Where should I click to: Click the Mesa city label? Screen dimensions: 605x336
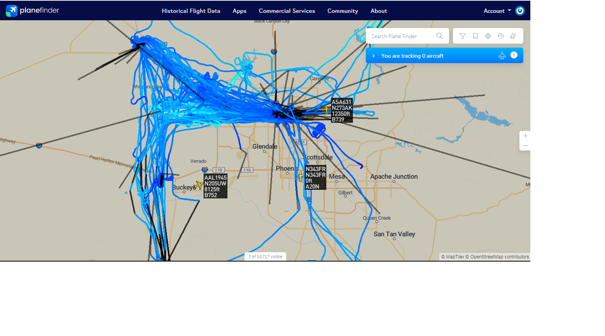tap(337, 177)
